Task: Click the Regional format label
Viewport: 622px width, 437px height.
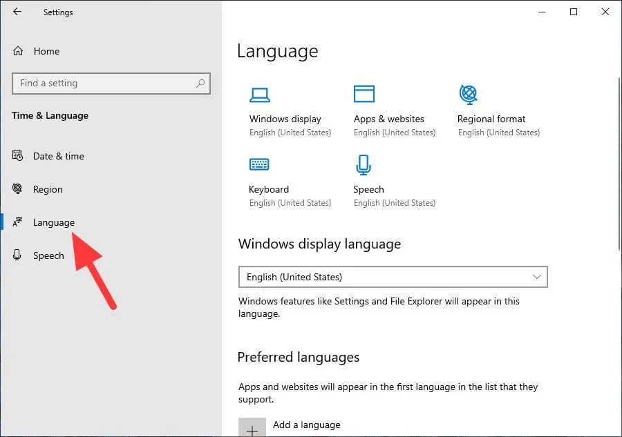Action: (x=491, y=119)
